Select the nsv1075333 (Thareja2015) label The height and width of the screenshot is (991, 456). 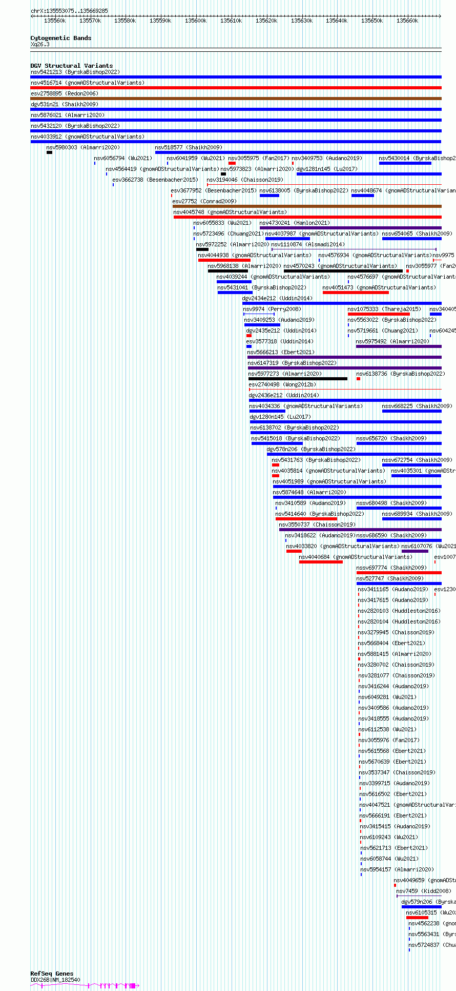[384, 309]
